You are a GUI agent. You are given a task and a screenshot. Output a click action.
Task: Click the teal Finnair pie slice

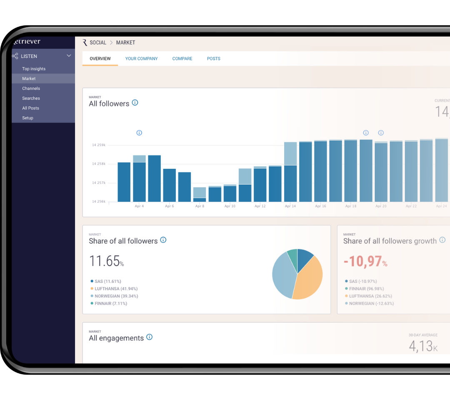(293, 257)
